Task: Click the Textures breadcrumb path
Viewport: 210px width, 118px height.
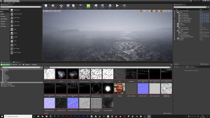Action: pos(34,65)
